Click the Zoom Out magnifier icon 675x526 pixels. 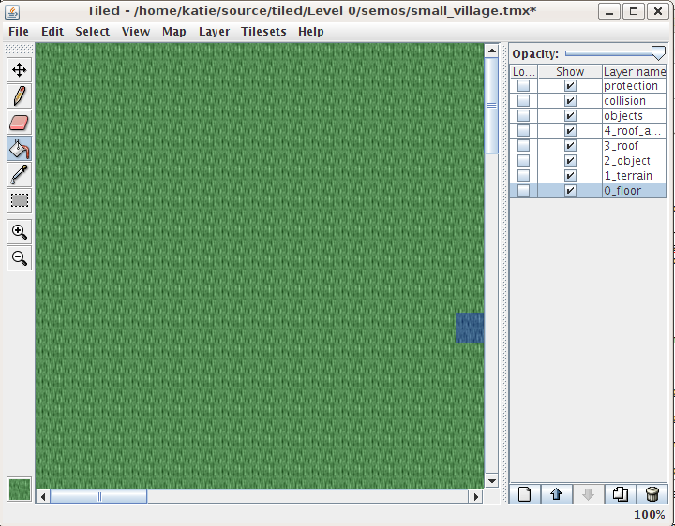tap(20, 258)
